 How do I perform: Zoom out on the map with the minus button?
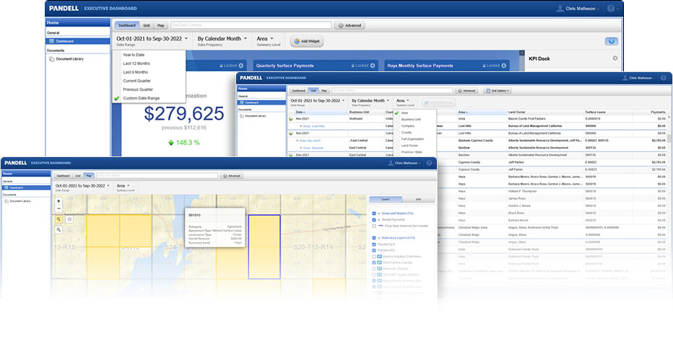pyautogui.click(x=58, y=208)
